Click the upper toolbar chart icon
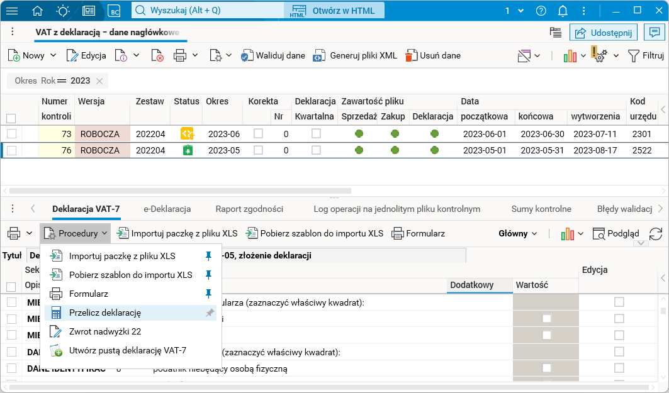This screenshot has height=393, width=669. coord(570,55)
